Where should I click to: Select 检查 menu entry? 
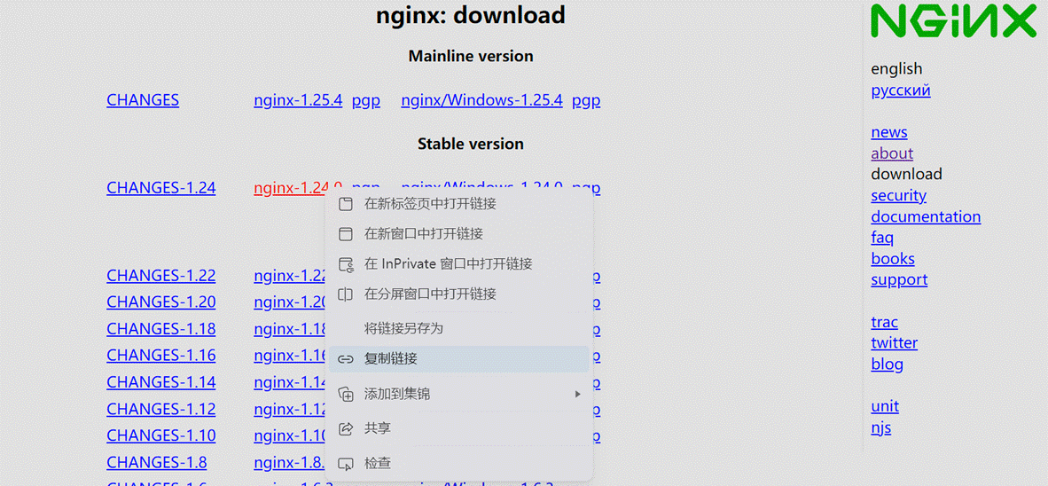pyautogui.click(x=459, y=463)
